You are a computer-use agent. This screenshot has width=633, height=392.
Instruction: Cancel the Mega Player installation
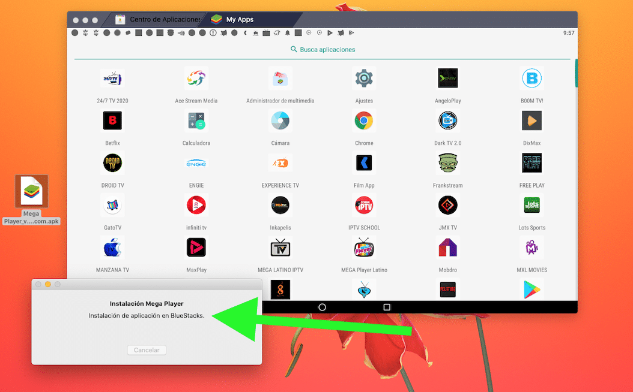click(147, 350)
